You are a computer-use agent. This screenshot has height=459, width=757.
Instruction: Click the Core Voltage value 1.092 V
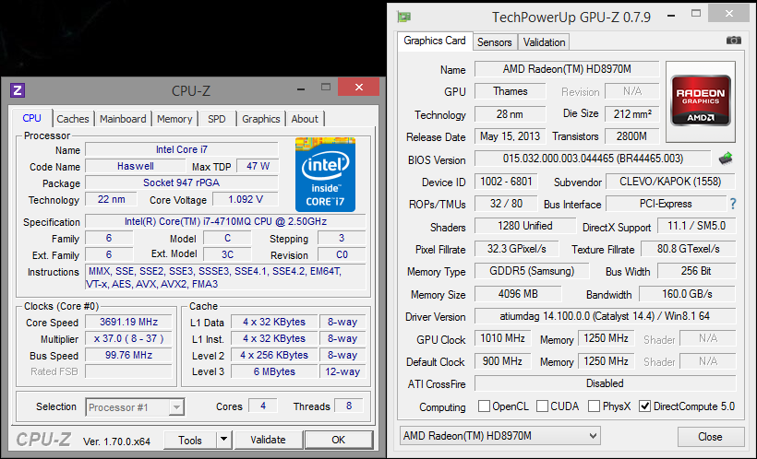coord(246,199)
